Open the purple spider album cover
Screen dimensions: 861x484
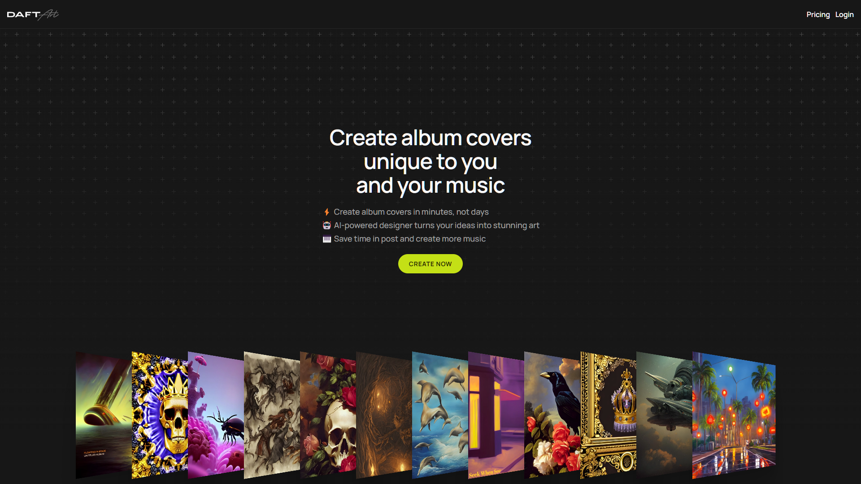(216, 415)
